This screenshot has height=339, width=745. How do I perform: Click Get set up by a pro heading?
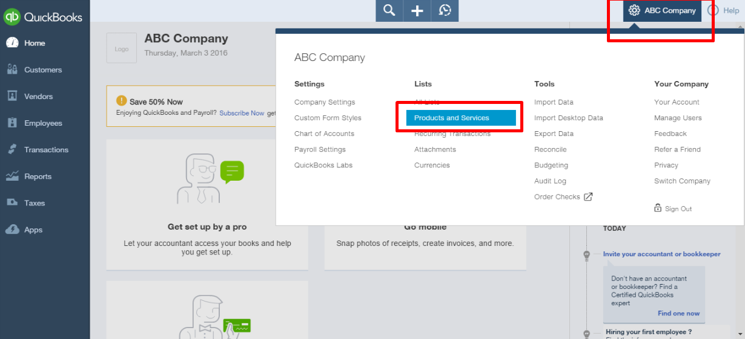pos(207,227)
